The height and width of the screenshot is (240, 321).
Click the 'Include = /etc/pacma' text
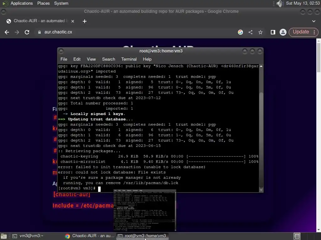(x=83, y=206)
